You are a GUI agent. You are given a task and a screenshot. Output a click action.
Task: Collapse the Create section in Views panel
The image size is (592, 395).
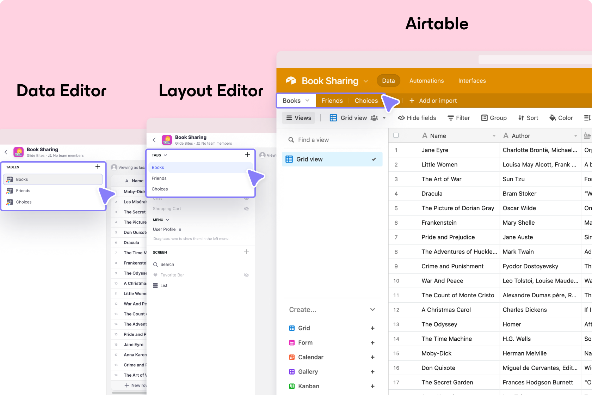[372, 309]
